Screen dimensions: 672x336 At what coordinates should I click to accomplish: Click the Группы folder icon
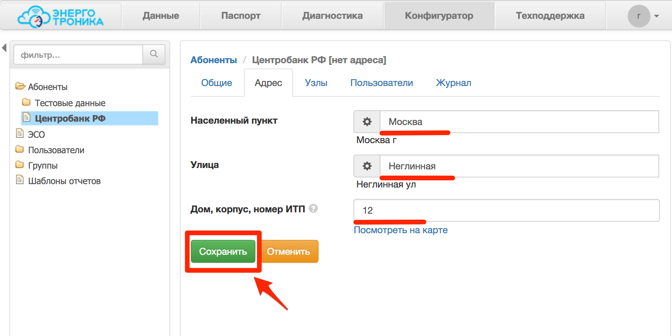[19, 164]
